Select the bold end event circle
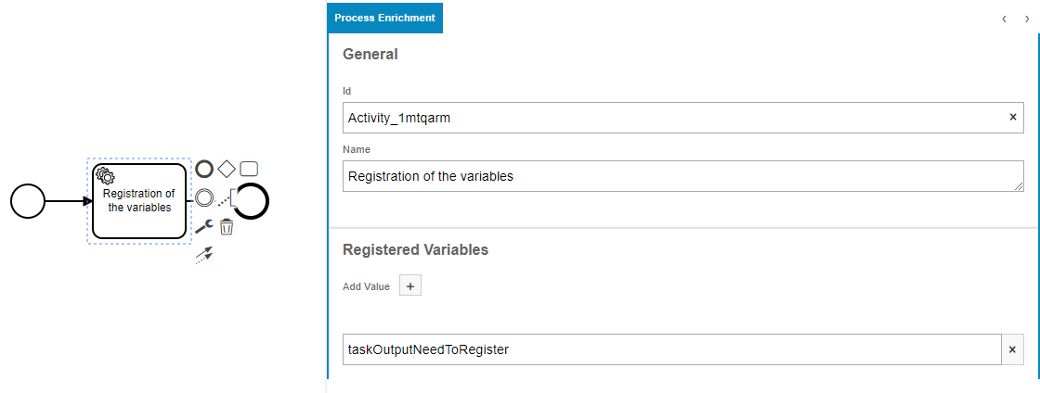 252,201
